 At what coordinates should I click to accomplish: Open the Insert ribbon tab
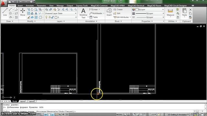tap(20, 5)
